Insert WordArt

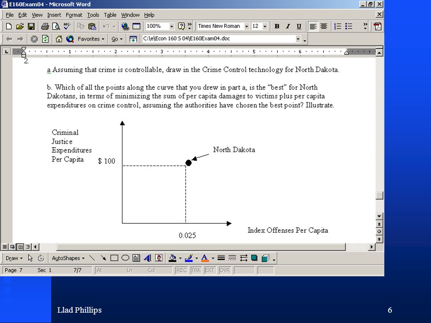coord(148,258)
